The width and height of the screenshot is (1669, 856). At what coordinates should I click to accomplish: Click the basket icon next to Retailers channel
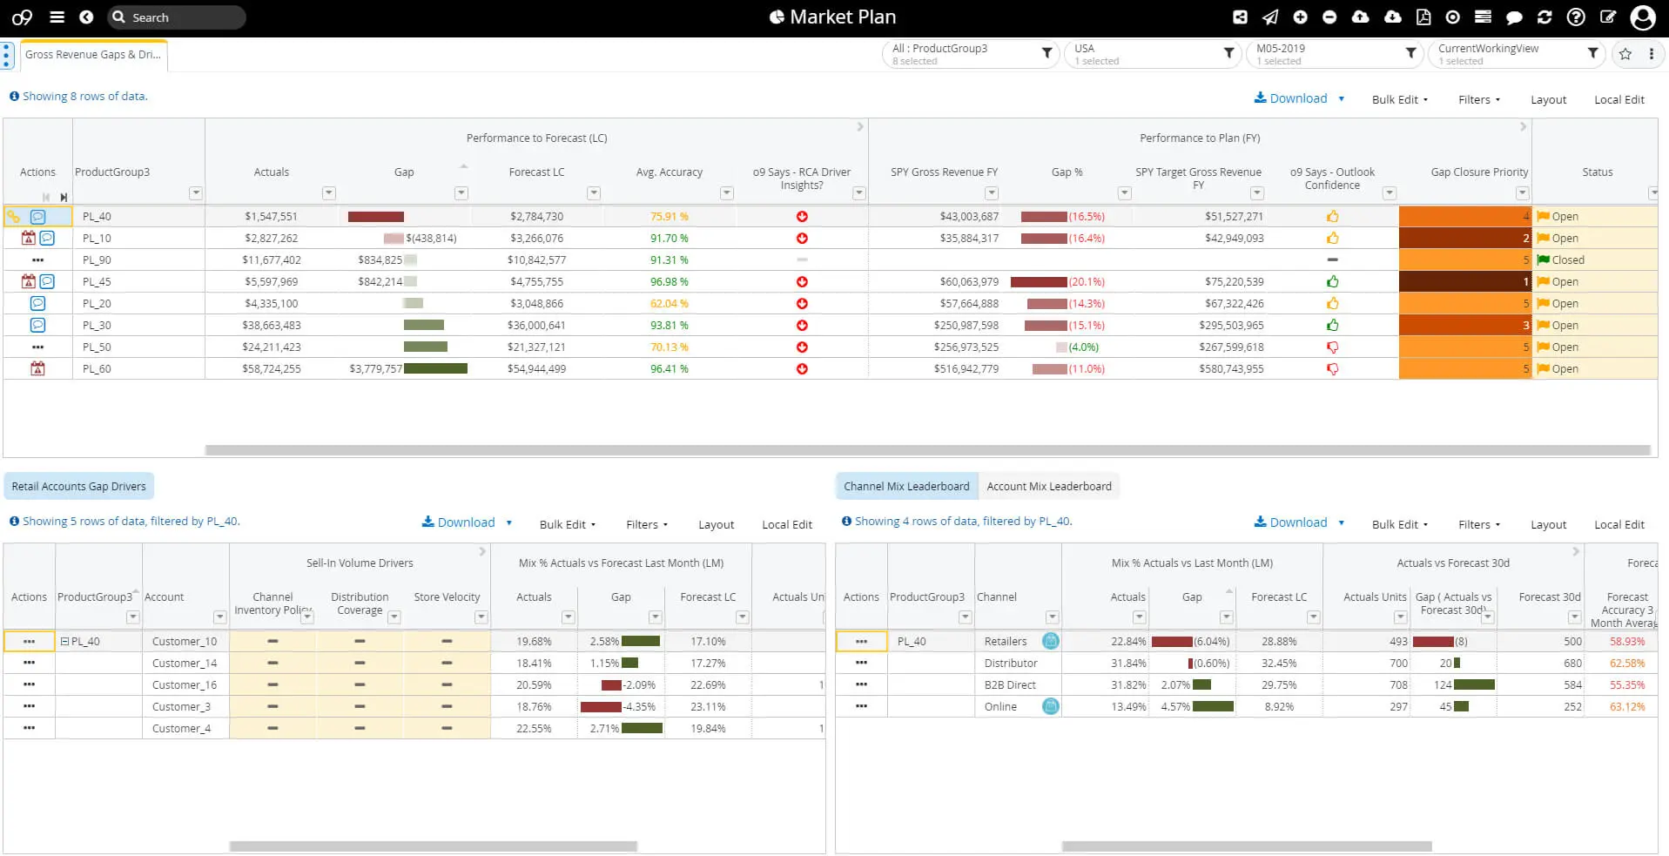pyautogui.click(x=1051, y=641)
